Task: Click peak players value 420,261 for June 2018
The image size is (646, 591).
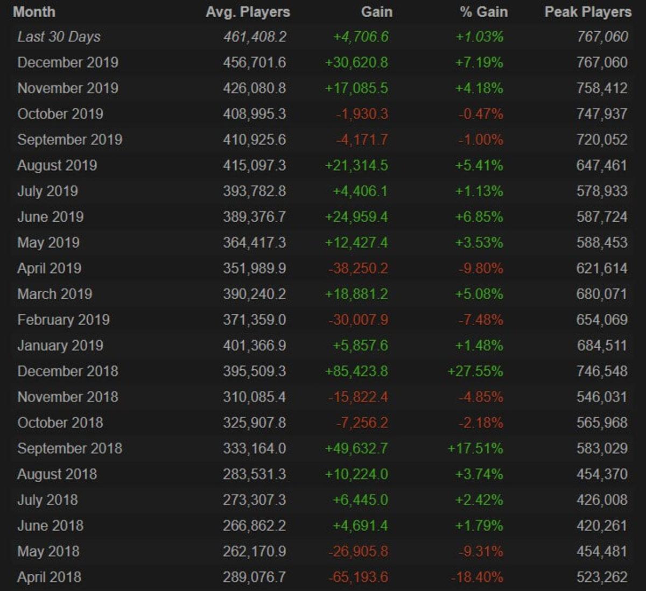Action: pyautogui.click(x=602, y=526)
